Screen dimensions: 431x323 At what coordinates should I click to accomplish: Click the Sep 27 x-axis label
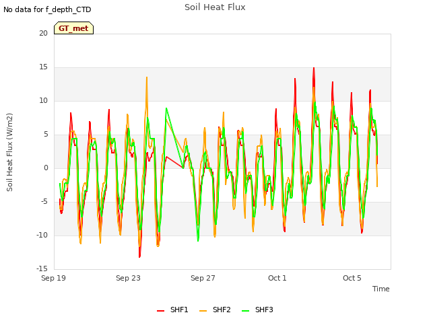(x=203, y=278)
